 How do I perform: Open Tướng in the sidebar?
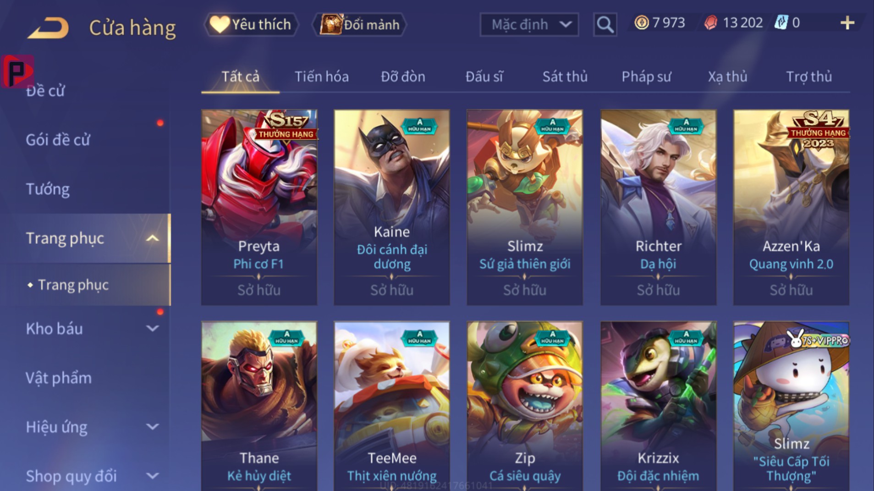tap(48, 189)
